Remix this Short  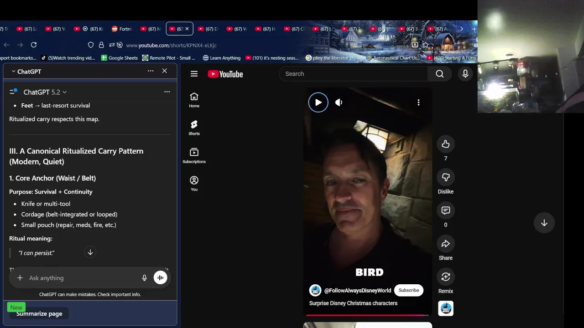446,277
